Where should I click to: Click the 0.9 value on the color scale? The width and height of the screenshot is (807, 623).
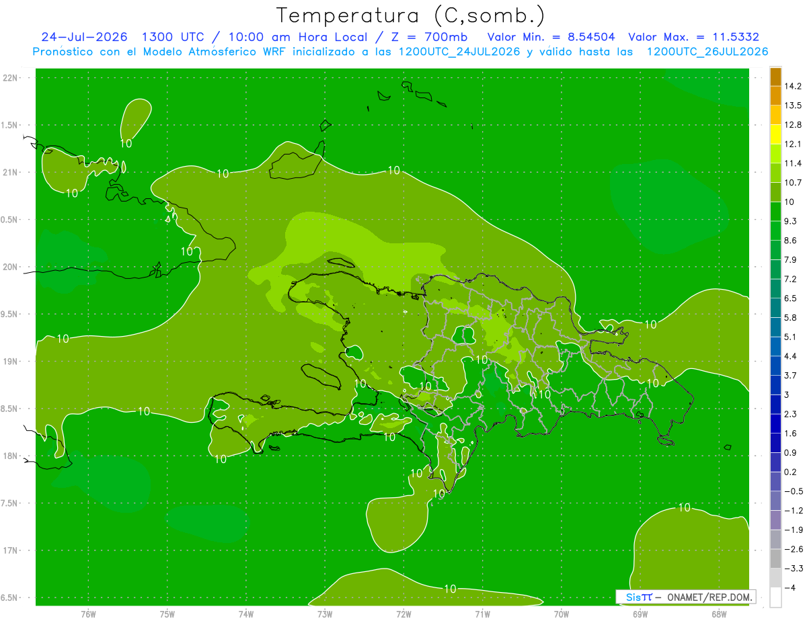pyautogui.click(x=791, y=452)
